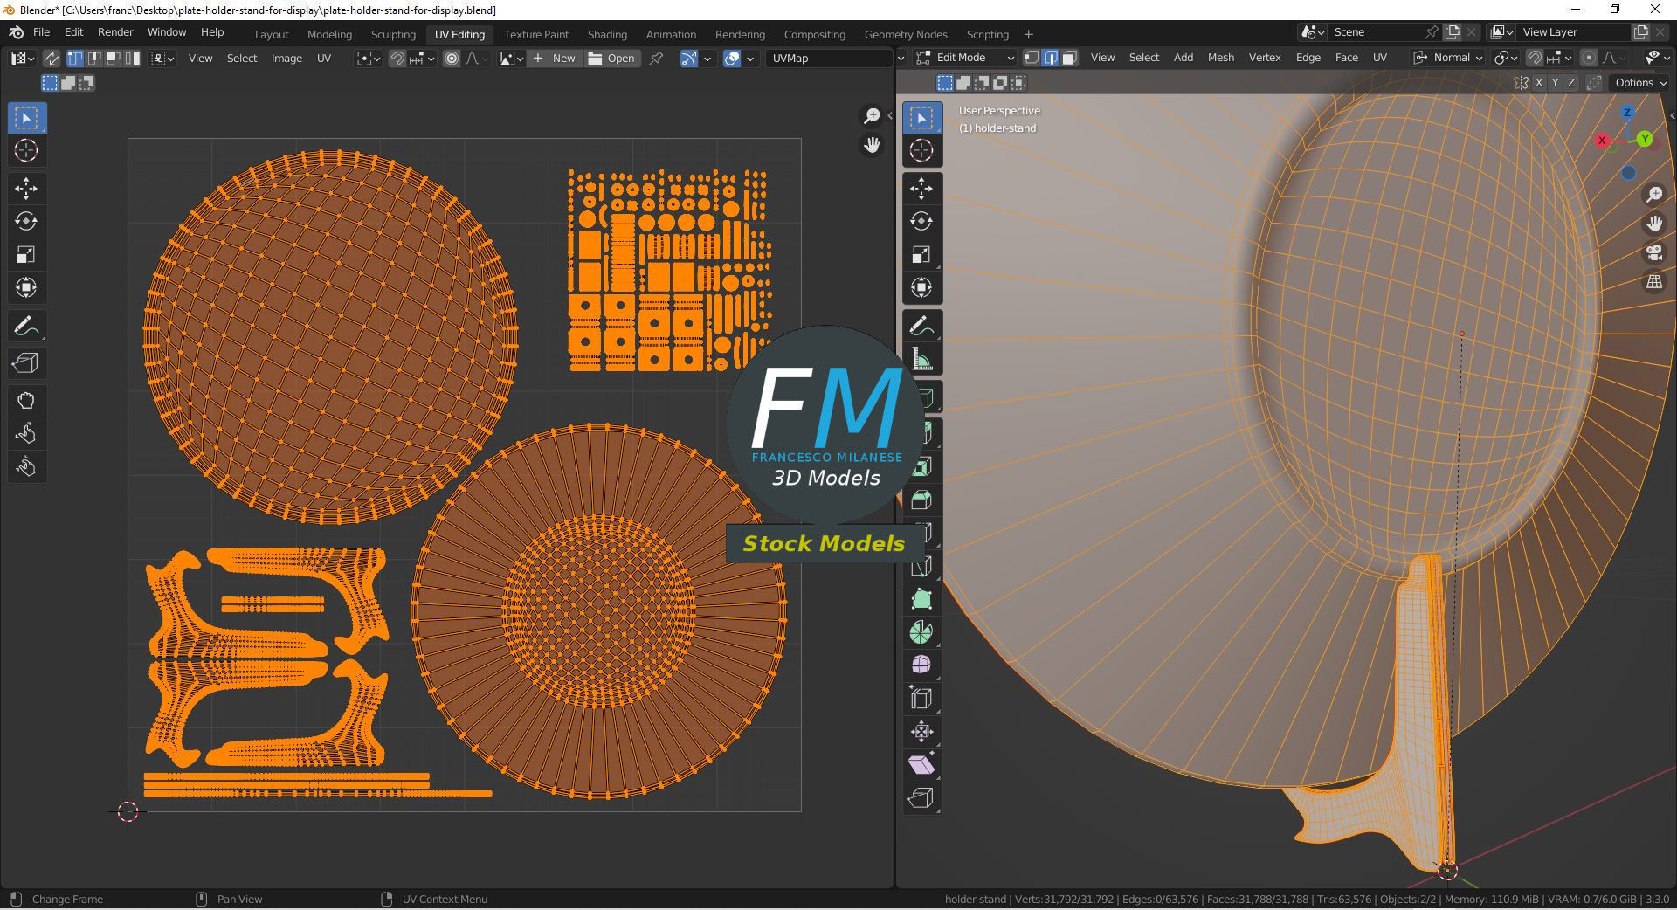Switch to the Shading workspace tab
This screenshot has height=910, width=1677.
[607, 34]
